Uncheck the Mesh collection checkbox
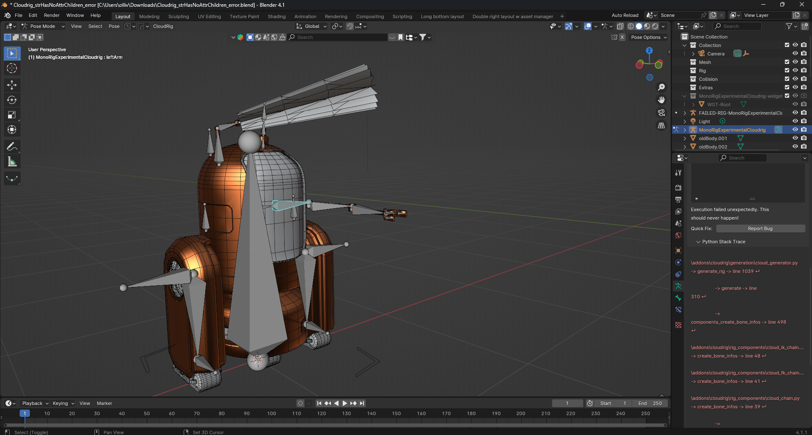Image resolution: width=812 pixels, height=435 pixels. 787,62
